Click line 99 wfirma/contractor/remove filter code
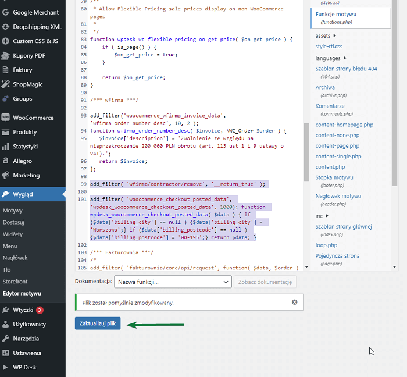The height and width of the screenshot is (377, 407). 178,184
